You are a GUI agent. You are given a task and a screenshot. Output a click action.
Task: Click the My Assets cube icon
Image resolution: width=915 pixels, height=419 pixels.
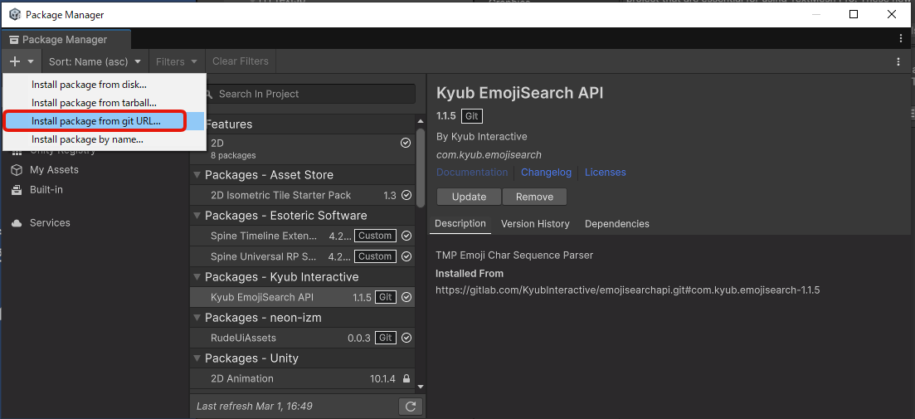[17, 170]
